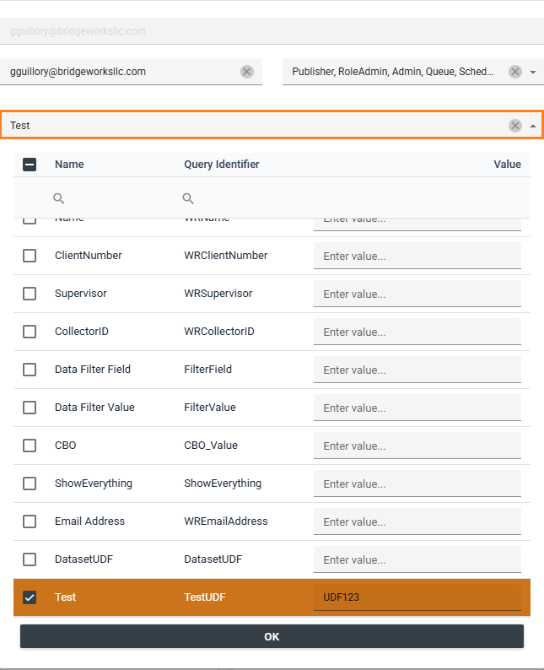Click the ClientNumber value field

(417, 256)
